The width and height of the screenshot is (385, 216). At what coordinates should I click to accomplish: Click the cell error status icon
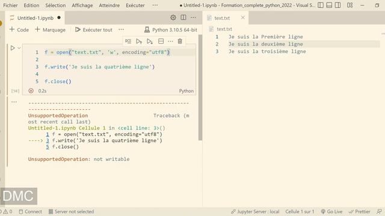pyautogui.click(x=31, y=91)
